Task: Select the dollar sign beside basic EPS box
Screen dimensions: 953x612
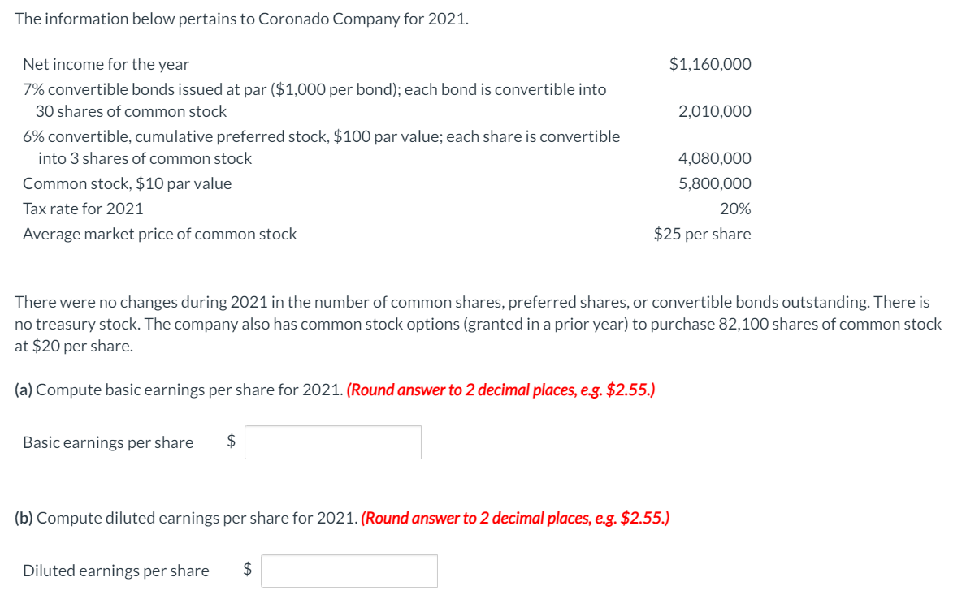Action: click(230, 442)
